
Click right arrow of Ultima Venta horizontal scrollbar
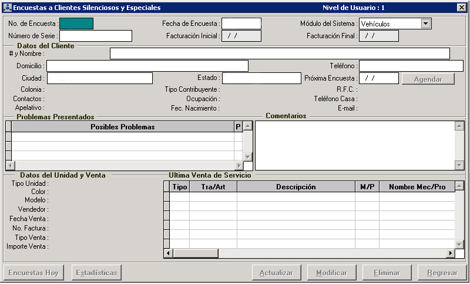pos(451,253)
